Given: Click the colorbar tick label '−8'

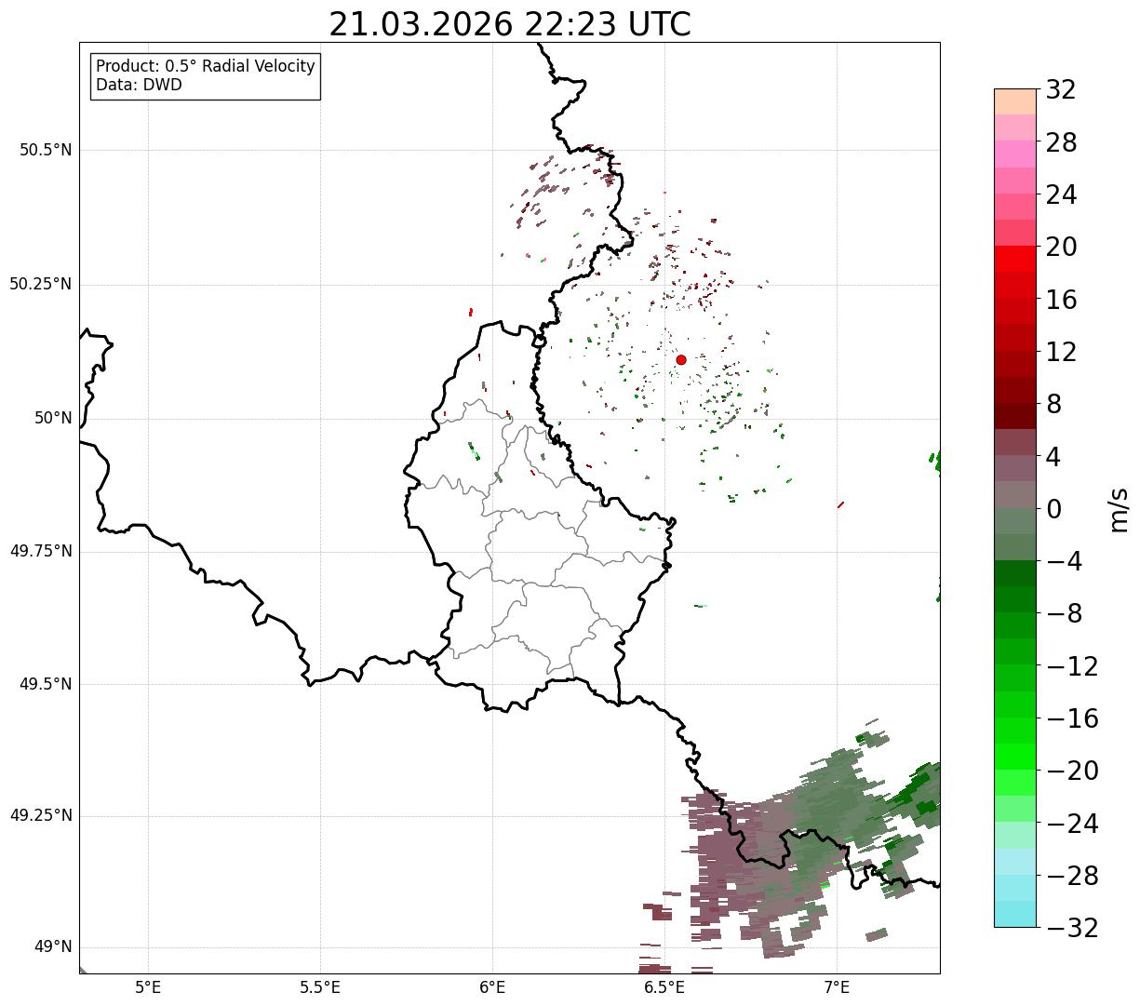Looking at the screenshot, I should pyautogui.click(x=1063, y=614).
